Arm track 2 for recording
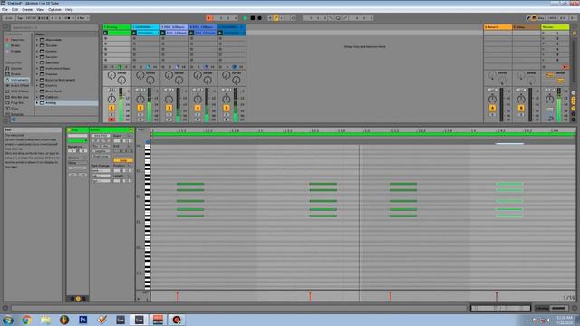Image resolution: width=580 pixels, height=326 pixels. (x=140, y=120)
